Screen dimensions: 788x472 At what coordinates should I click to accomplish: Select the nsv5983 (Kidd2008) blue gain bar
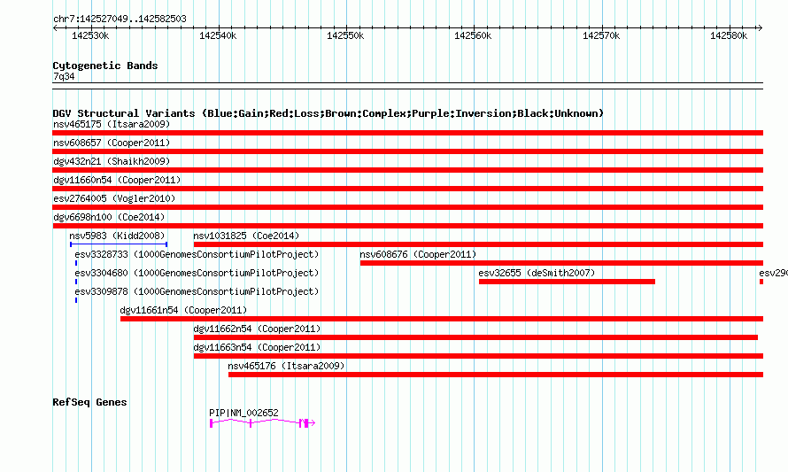(119, 244)
